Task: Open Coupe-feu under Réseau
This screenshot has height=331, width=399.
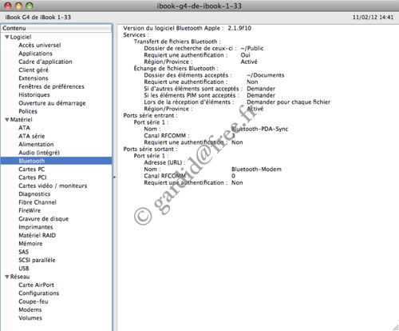Action: click(x=34, y=301)
